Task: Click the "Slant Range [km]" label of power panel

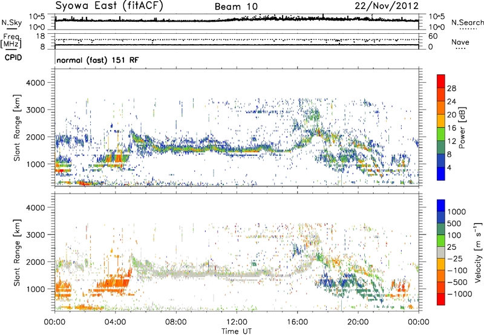Action: coord(17,128)
